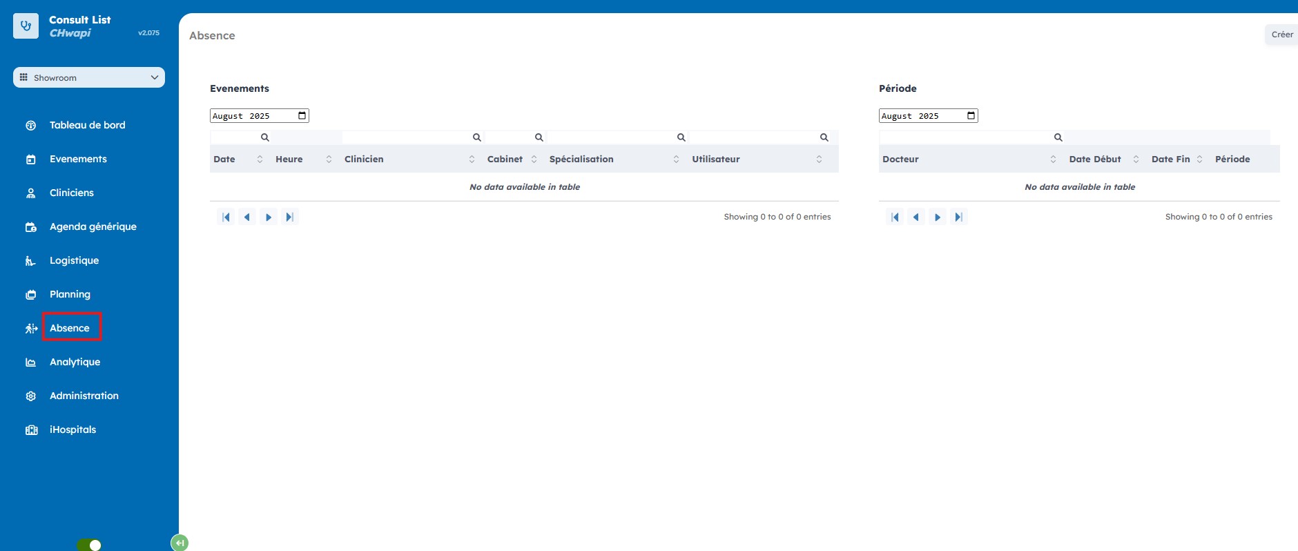Open the Showroom dropdown selector
Image resolution: width=1298 pixels, height=551 pixels.
pyautogui.click(x=89, y=77)
